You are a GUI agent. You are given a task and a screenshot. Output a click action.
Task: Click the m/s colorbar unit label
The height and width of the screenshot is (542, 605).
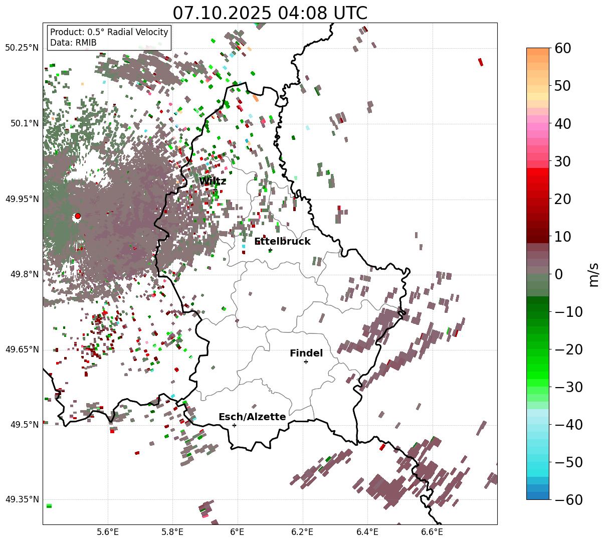(x=594, y=274)
